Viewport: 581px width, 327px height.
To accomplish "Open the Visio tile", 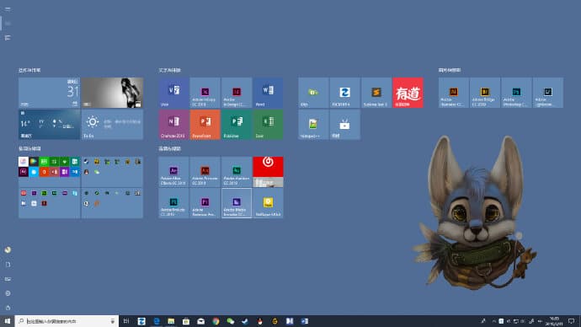I will (173, 93).
